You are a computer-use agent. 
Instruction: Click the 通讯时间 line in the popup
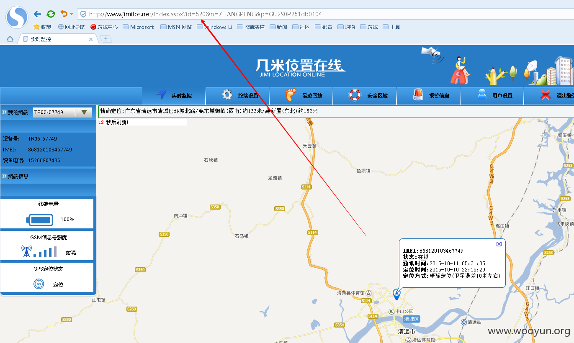(x=444, y=263)
